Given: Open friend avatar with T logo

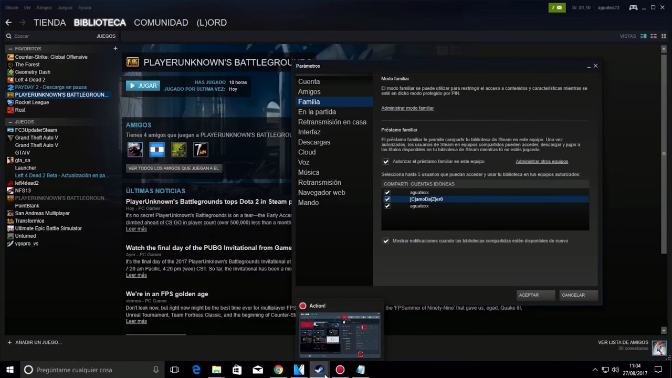Looking at the screenshot, I should tap(201, 150).
